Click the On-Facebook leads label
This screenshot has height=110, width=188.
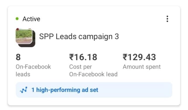coord(33,70)
